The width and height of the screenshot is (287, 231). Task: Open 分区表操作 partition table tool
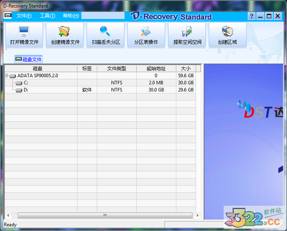click(x=146, y=35)
